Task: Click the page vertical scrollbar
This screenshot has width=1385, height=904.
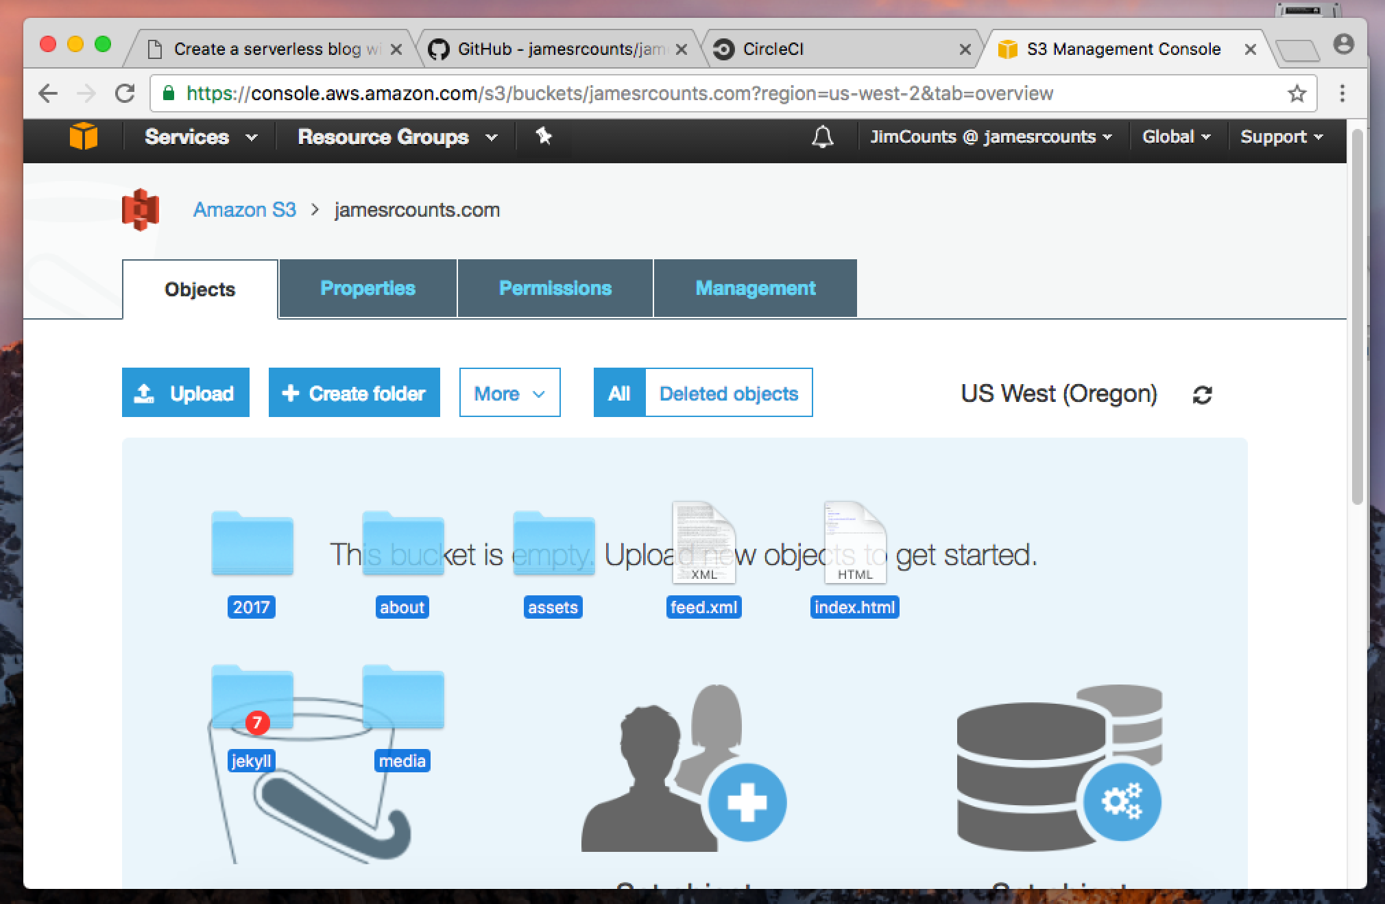Action: [x=1357, y=316]
